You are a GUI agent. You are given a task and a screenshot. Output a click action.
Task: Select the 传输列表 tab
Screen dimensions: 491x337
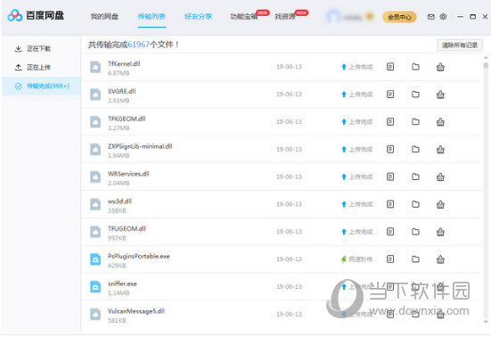(151, 16)
